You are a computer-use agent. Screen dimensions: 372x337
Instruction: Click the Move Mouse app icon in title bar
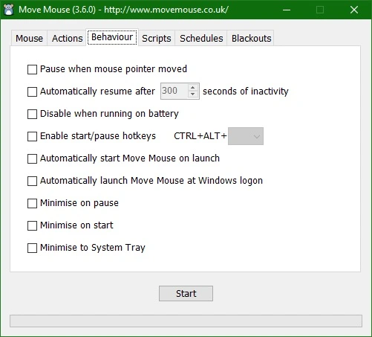click(9, 10)
